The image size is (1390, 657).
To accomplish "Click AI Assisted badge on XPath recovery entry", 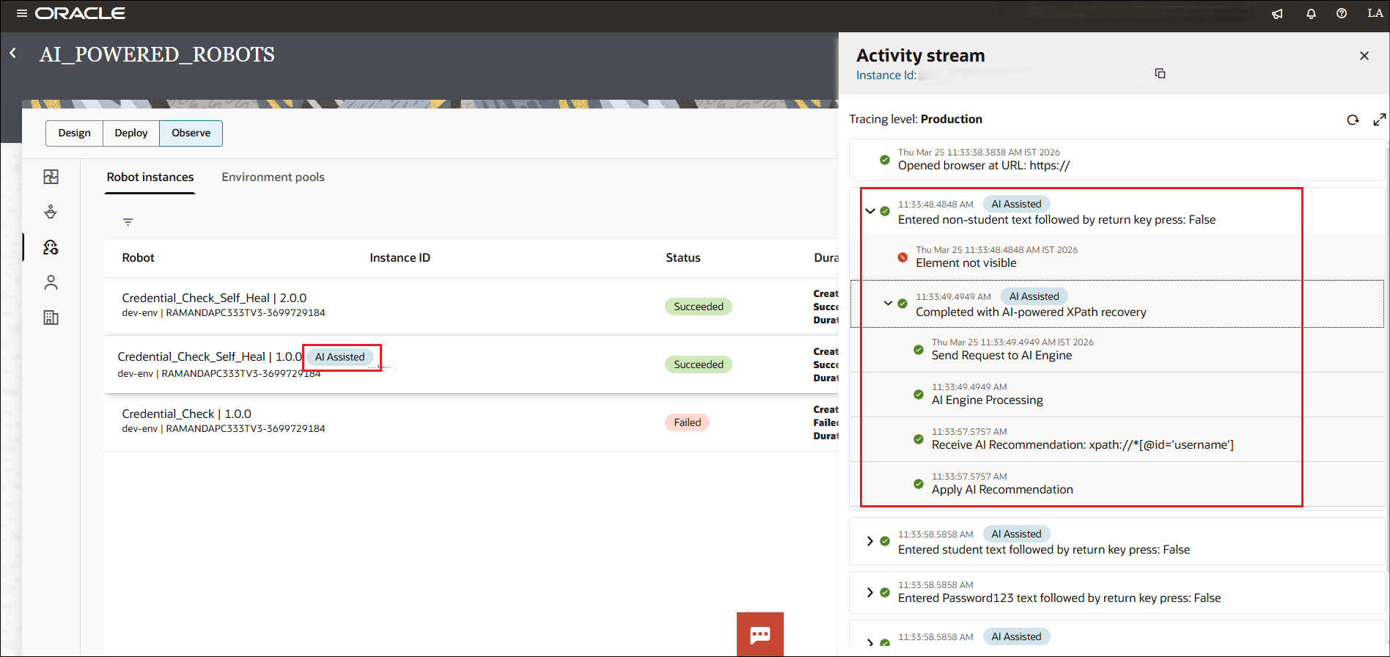I will (x=1034, y=296).
